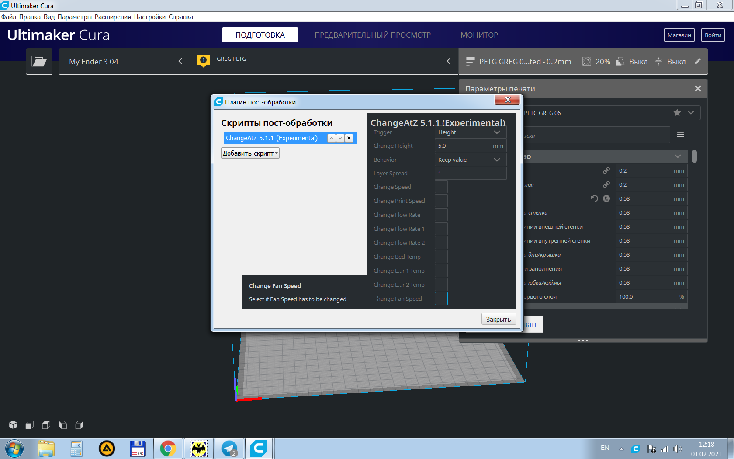Open the PETG GREG 0.2mm print settings summary
Screen dimensions: 734x459
(x=583, y=62)
